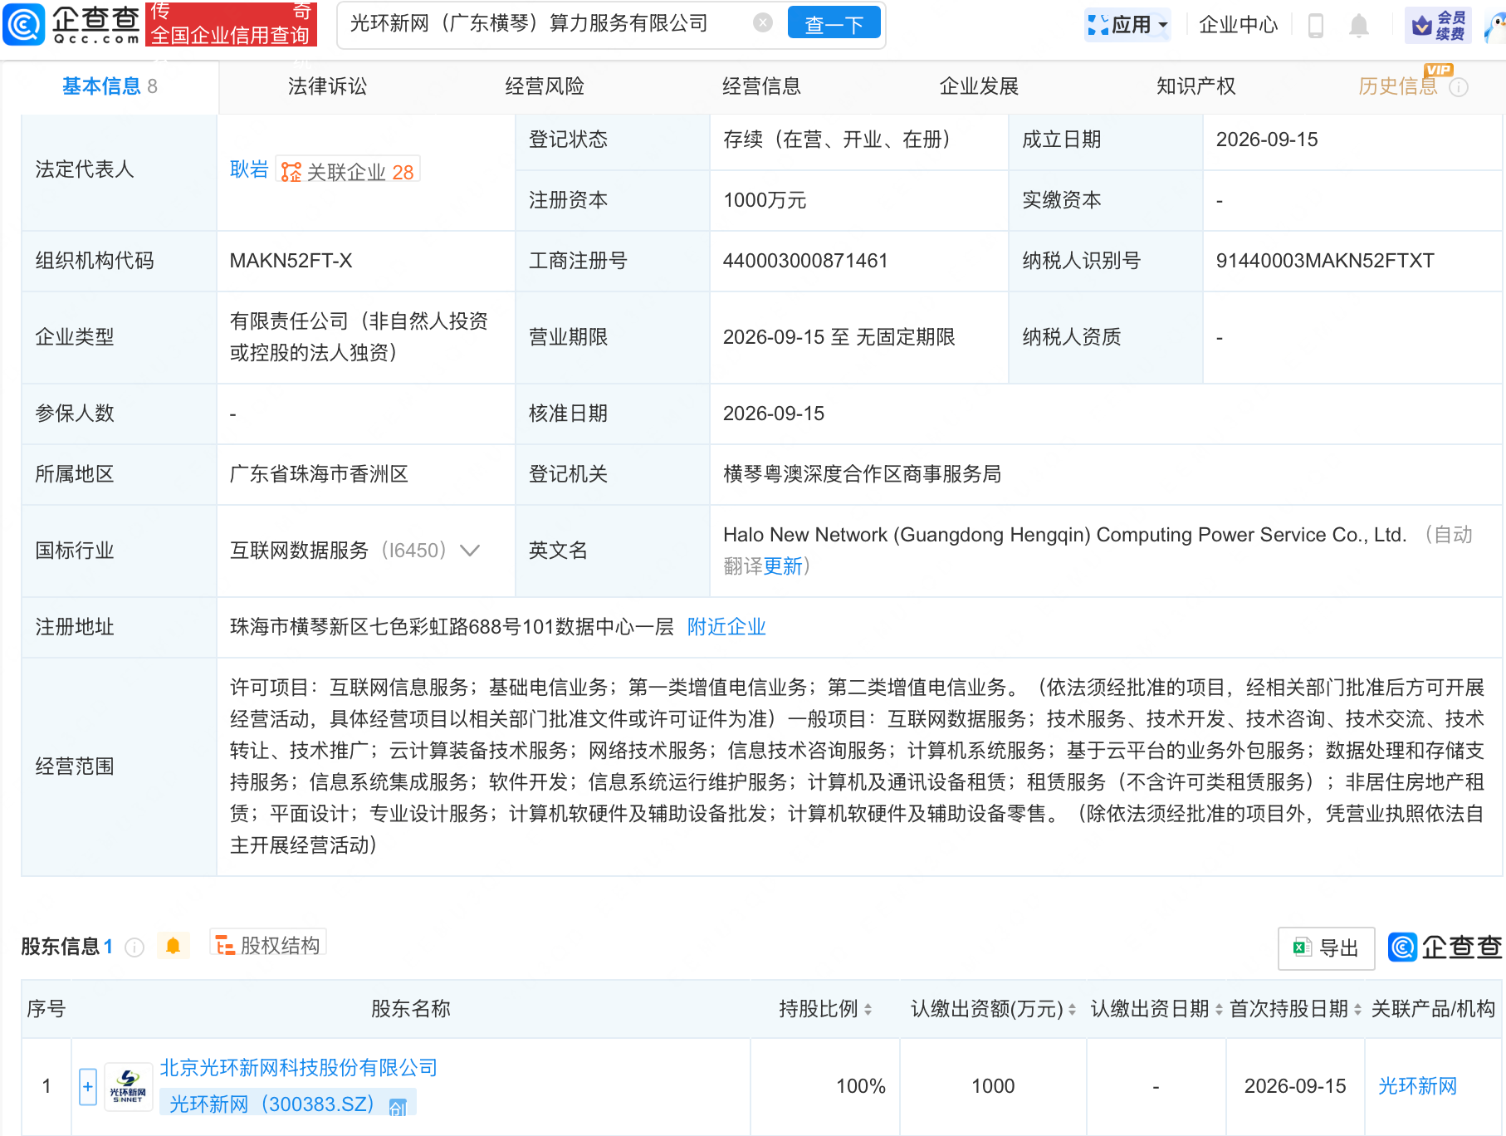This screenshot has width=1506, height=1136.
Task: Clear the search box text
Action: pos(762,23)
